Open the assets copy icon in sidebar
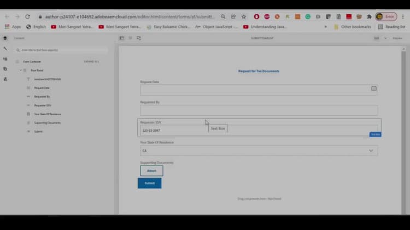 coord(5,69)
